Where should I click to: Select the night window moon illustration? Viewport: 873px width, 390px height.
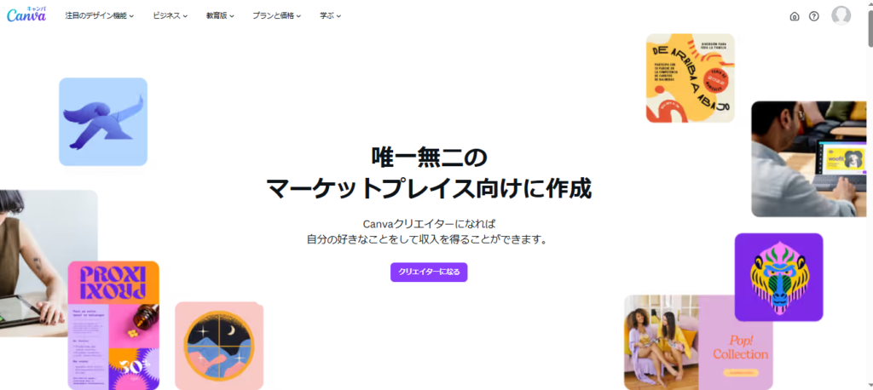click(x=219, y=346)
